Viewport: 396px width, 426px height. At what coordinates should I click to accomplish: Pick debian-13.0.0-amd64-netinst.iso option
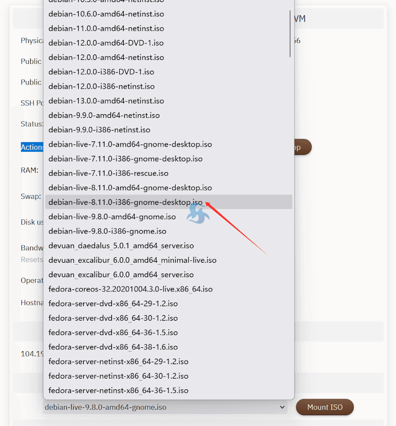[x=106, y=101]
